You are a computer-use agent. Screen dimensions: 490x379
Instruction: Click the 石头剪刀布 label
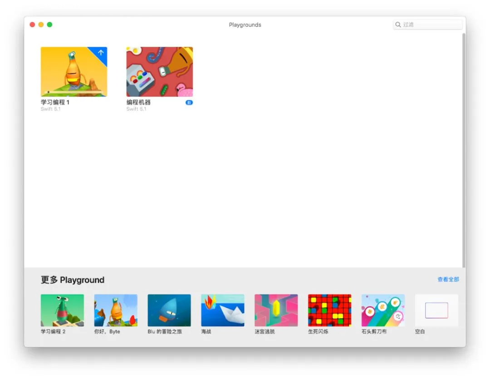[x=374, y=331]
